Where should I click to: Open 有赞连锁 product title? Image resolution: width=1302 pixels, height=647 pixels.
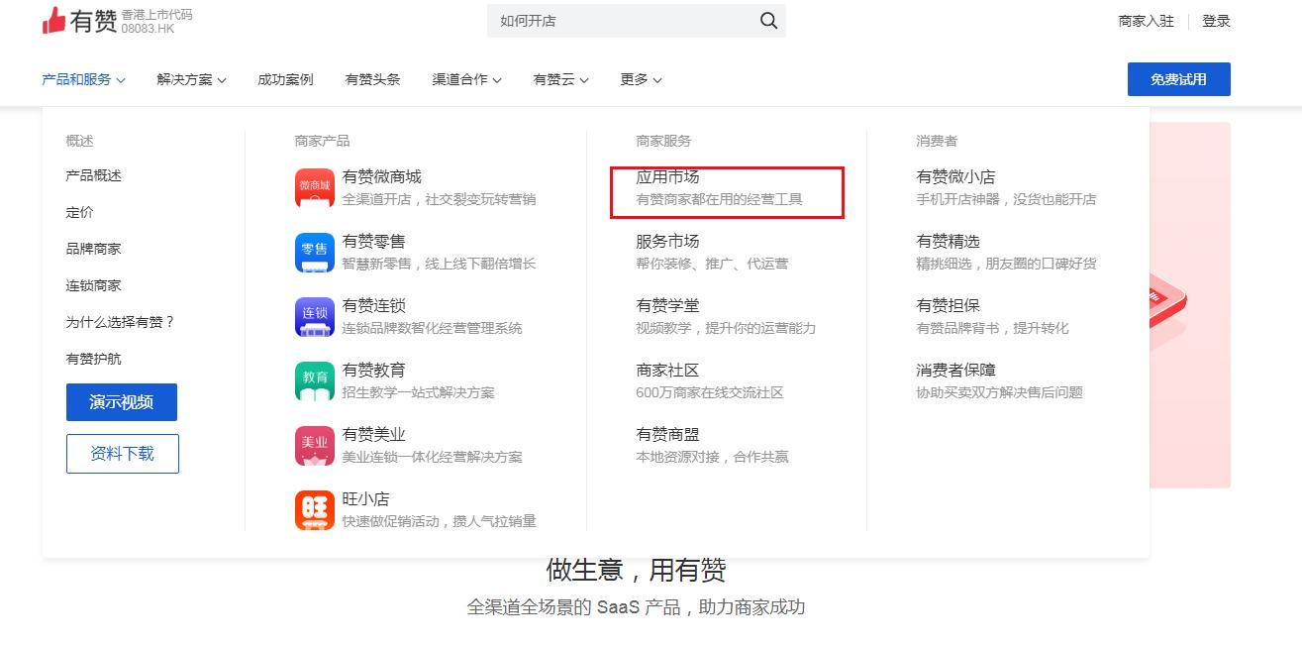[374, 305]
